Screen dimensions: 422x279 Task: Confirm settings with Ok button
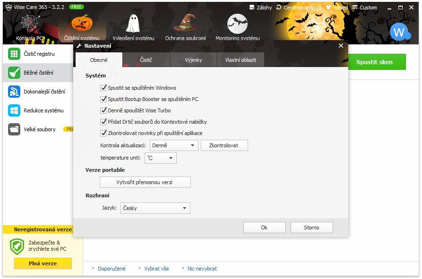point(264,228)
